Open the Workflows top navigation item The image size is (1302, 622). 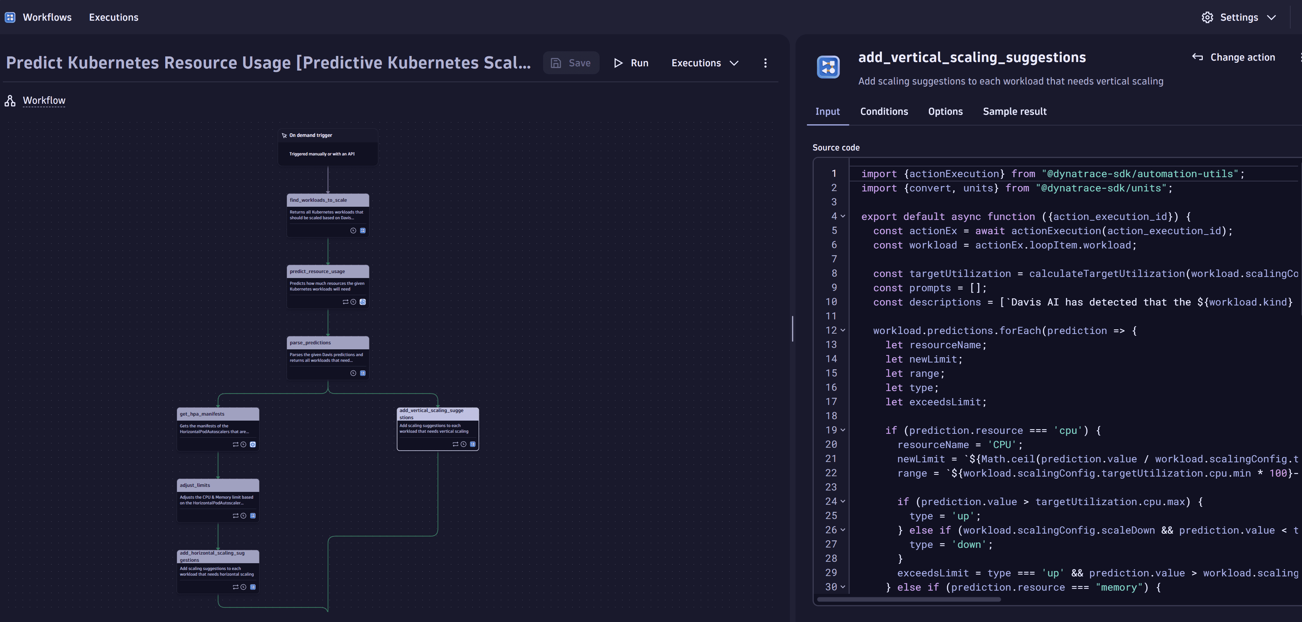[47, 17]
